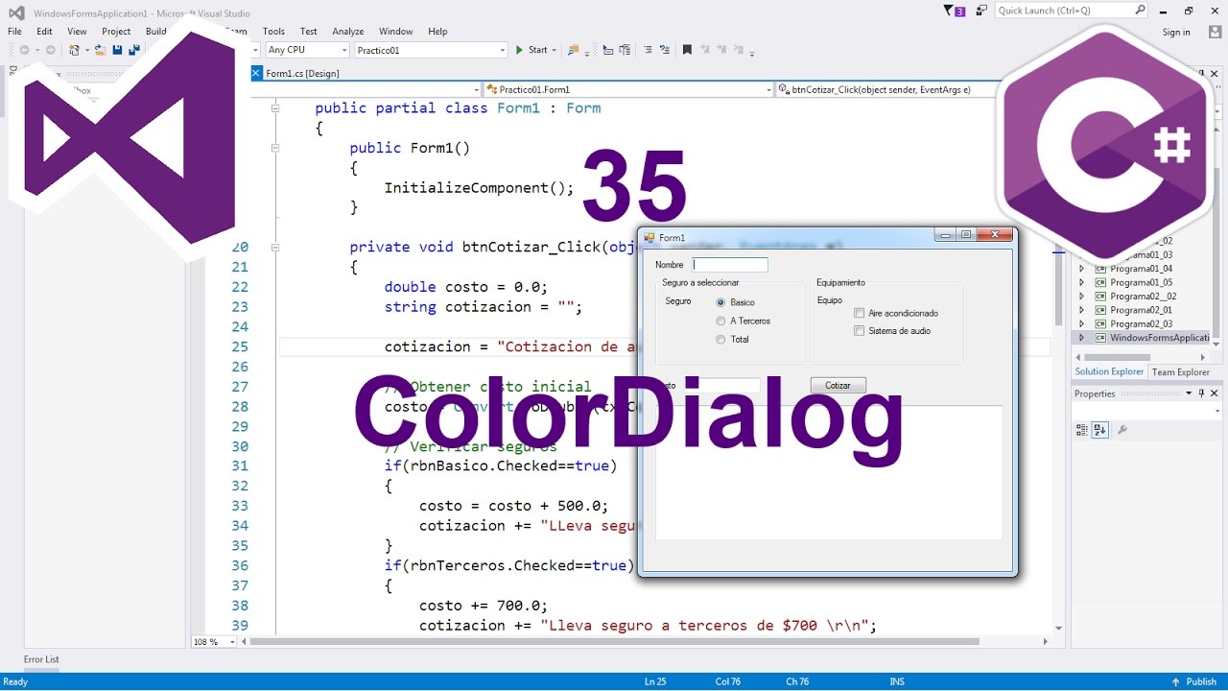Open the Analyze menu
Viewport: 1228px width, 691px height.
click(x=348, y=32)
